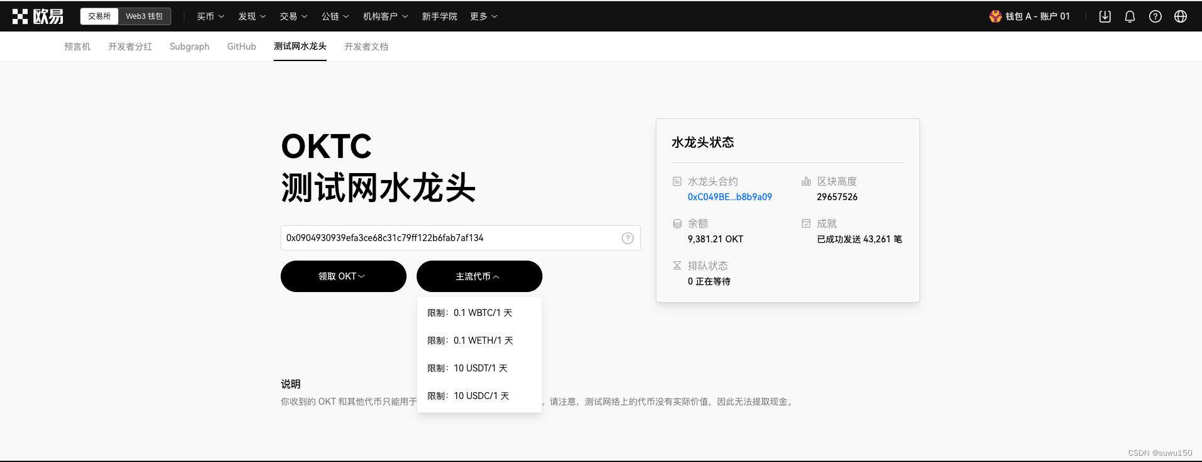Expand the 发现 dropdown menu
Image resolution: width=1202 pixels, height=462 pixels.
coord(252,16)
